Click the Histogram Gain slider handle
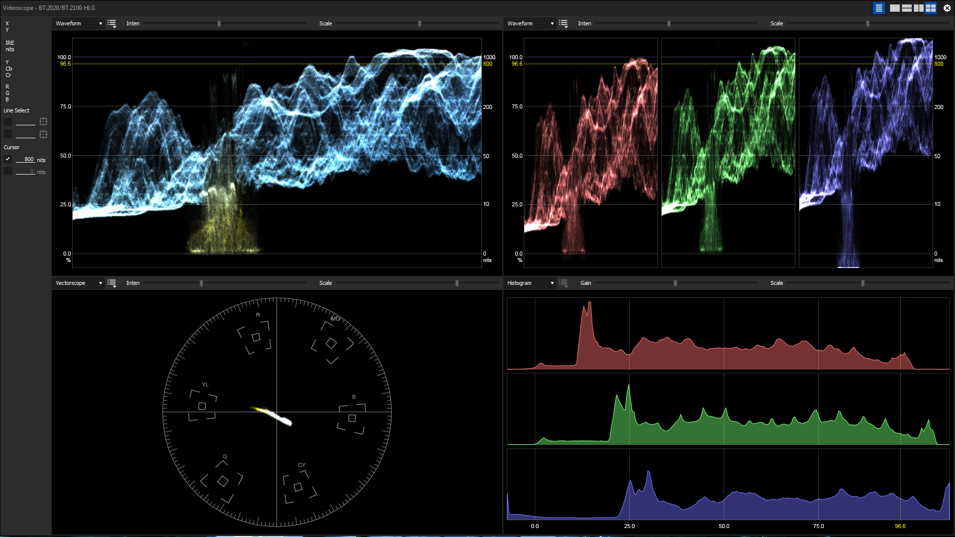Screen dimensions: 955x537 tap(675, 283)
